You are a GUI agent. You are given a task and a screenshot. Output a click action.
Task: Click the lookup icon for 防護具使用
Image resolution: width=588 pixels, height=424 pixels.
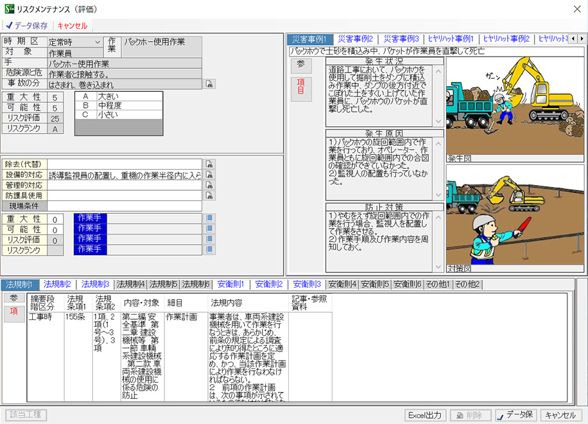pyautogui.click(x=209, y=195)
